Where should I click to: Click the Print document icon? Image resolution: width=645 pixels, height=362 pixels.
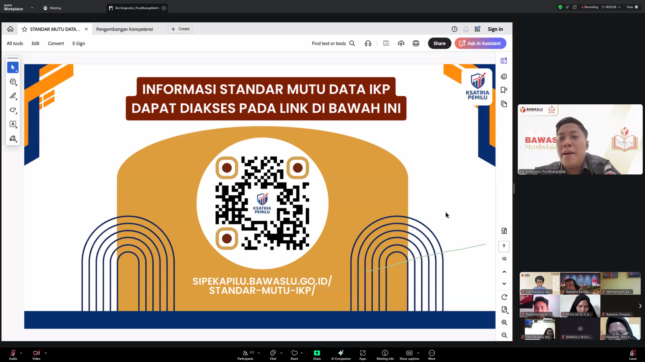416,43
